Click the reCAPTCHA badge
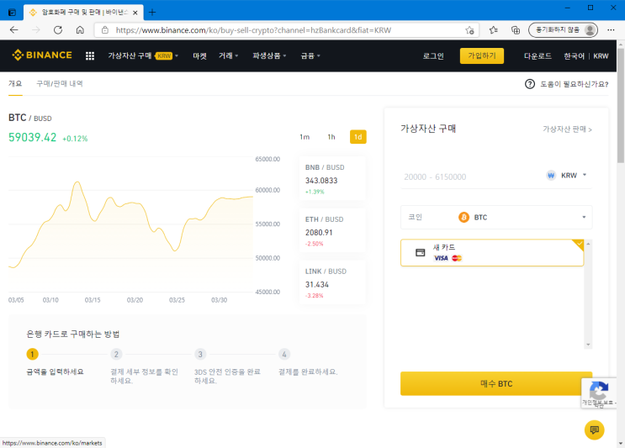Screen dimensions: 625x448 point(599,393)
